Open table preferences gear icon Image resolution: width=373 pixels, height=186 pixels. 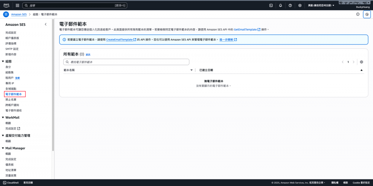click(362, 62)
